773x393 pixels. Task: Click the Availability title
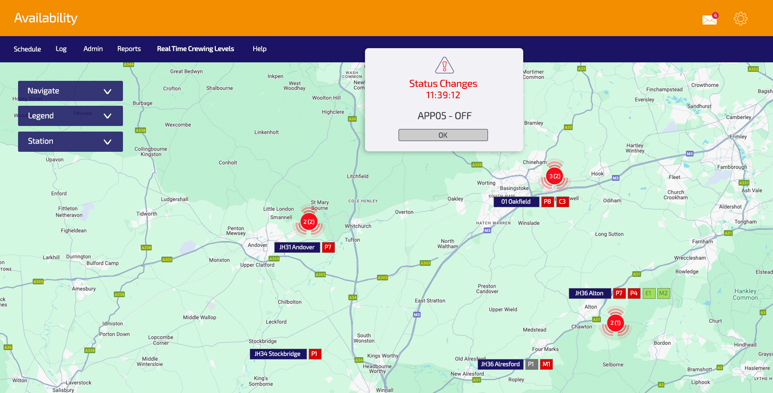pyautogui.click(x=46, y=18)
